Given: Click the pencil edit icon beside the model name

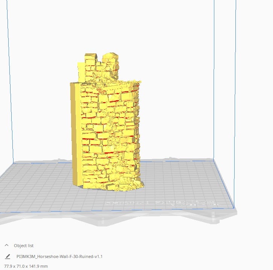Looking at the screenshot, I should 8,256.
